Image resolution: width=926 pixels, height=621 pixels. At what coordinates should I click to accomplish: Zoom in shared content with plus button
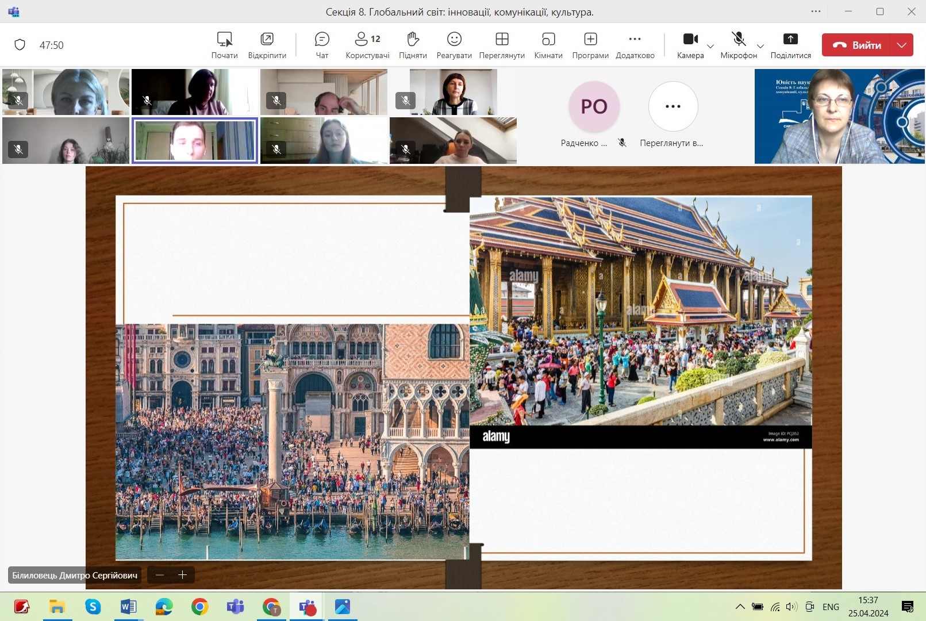(x=183, y=575)
